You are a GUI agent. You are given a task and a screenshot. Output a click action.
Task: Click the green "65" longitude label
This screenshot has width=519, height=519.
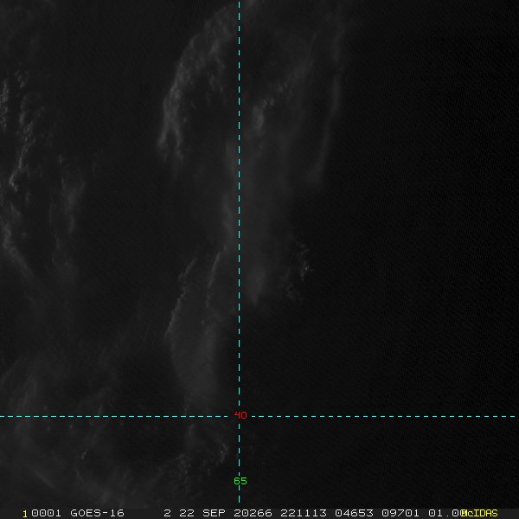click(240, 481)
